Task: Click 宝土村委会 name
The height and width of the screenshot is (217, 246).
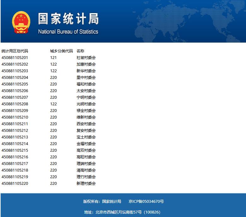Action: [86, 137]
